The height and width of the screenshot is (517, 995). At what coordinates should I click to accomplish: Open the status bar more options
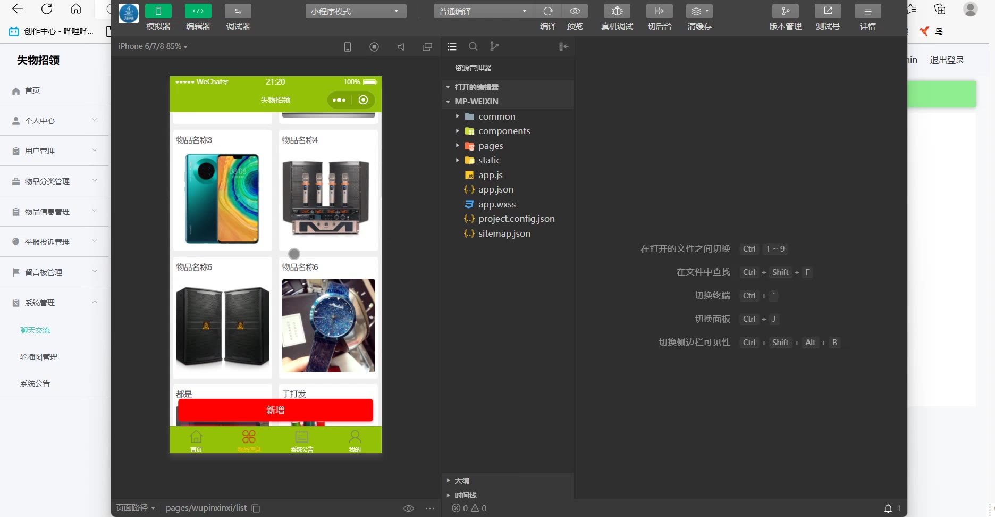click(x=430, y=508)
